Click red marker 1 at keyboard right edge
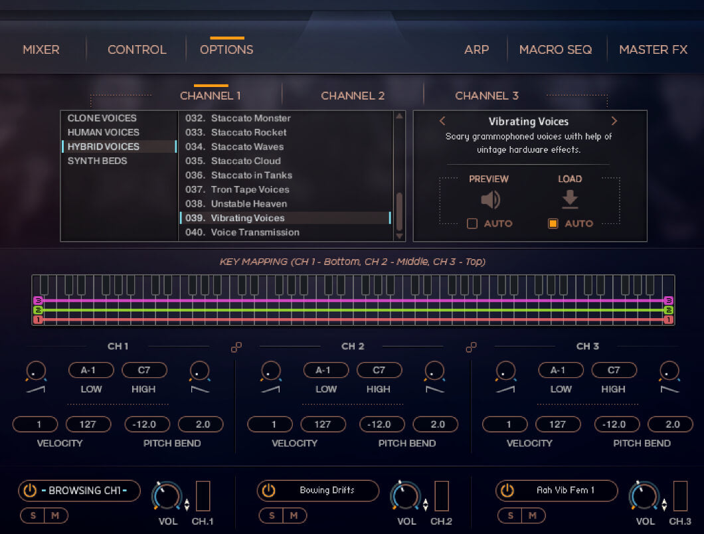 click(668, 319)
